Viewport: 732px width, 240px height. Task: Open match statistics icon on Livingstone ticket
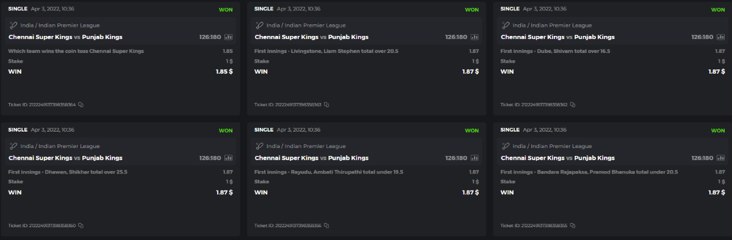tap(475, 37)
